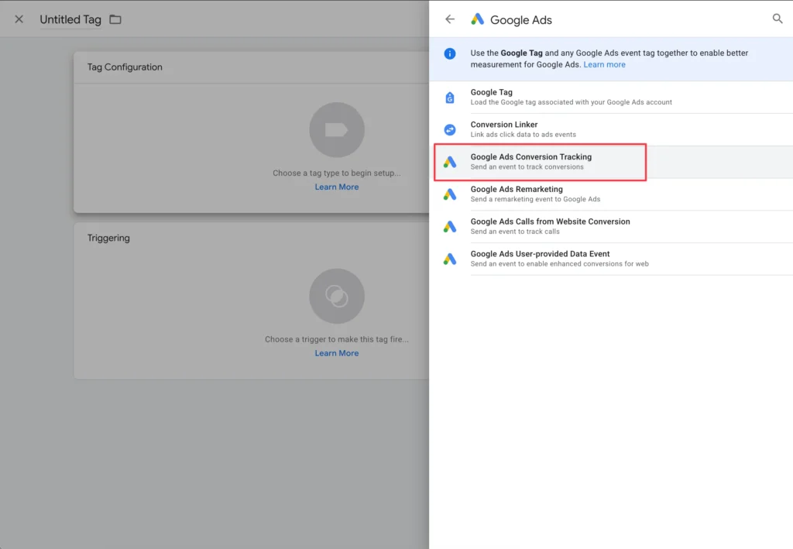Go back with the arrow in Google Ads panel
Viewport: 793px width, 549px height.
pyautogui.click(x=450, y=19)
